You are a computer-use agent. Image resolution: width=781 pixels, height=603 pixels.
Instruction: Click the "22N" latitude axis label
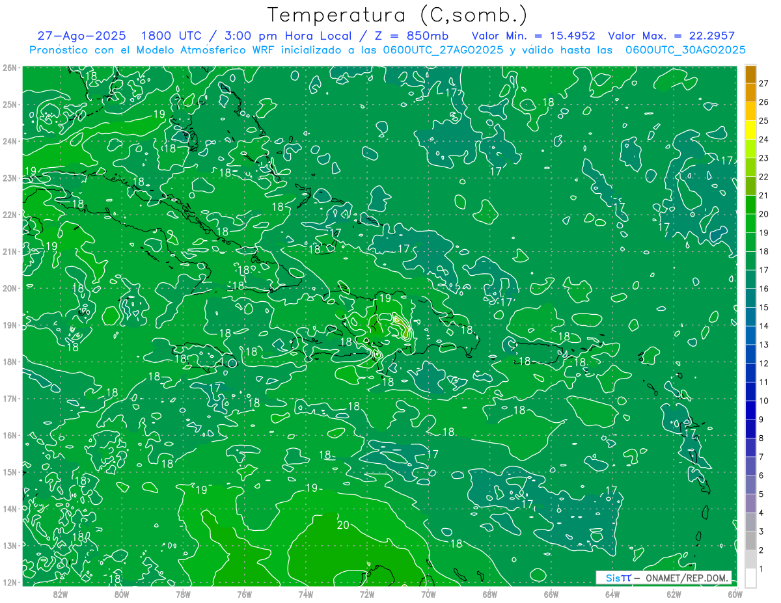pos(10,215)
